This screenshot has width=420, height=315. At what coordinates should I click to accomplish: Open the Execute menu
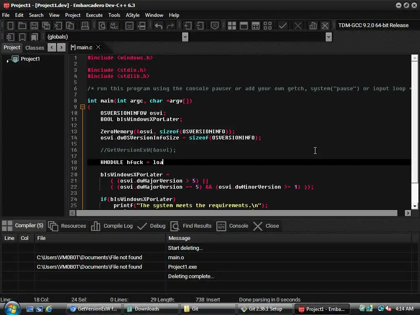pyautogui.click(x=94, y=15)
